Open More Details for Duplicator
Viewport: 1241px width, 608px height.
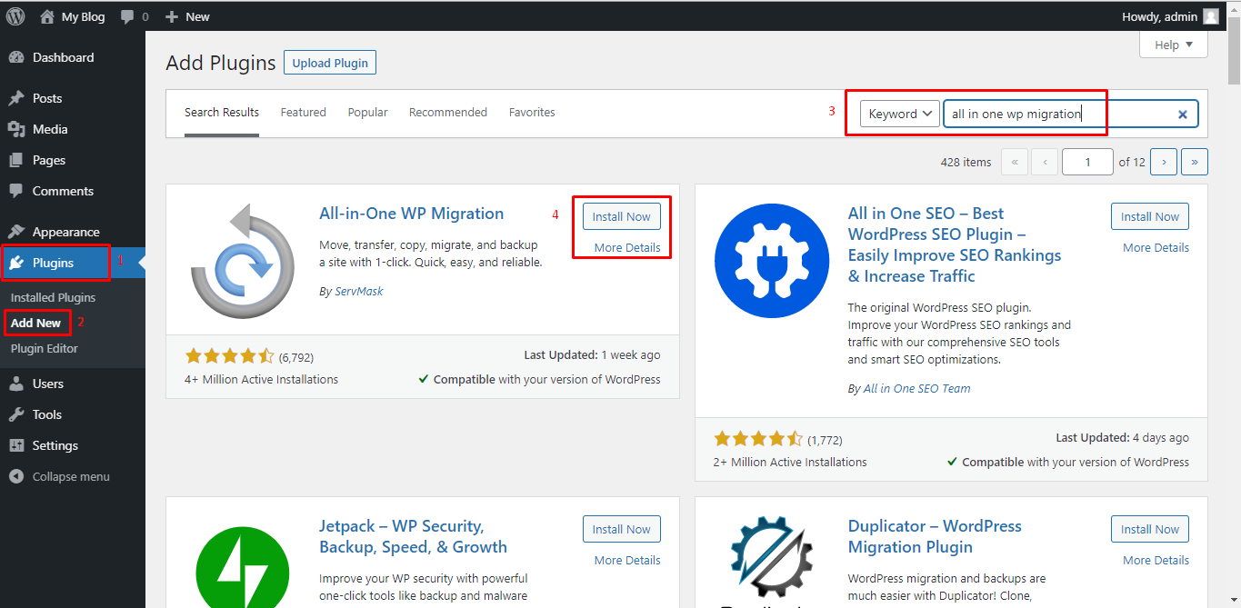point(1156,561)
